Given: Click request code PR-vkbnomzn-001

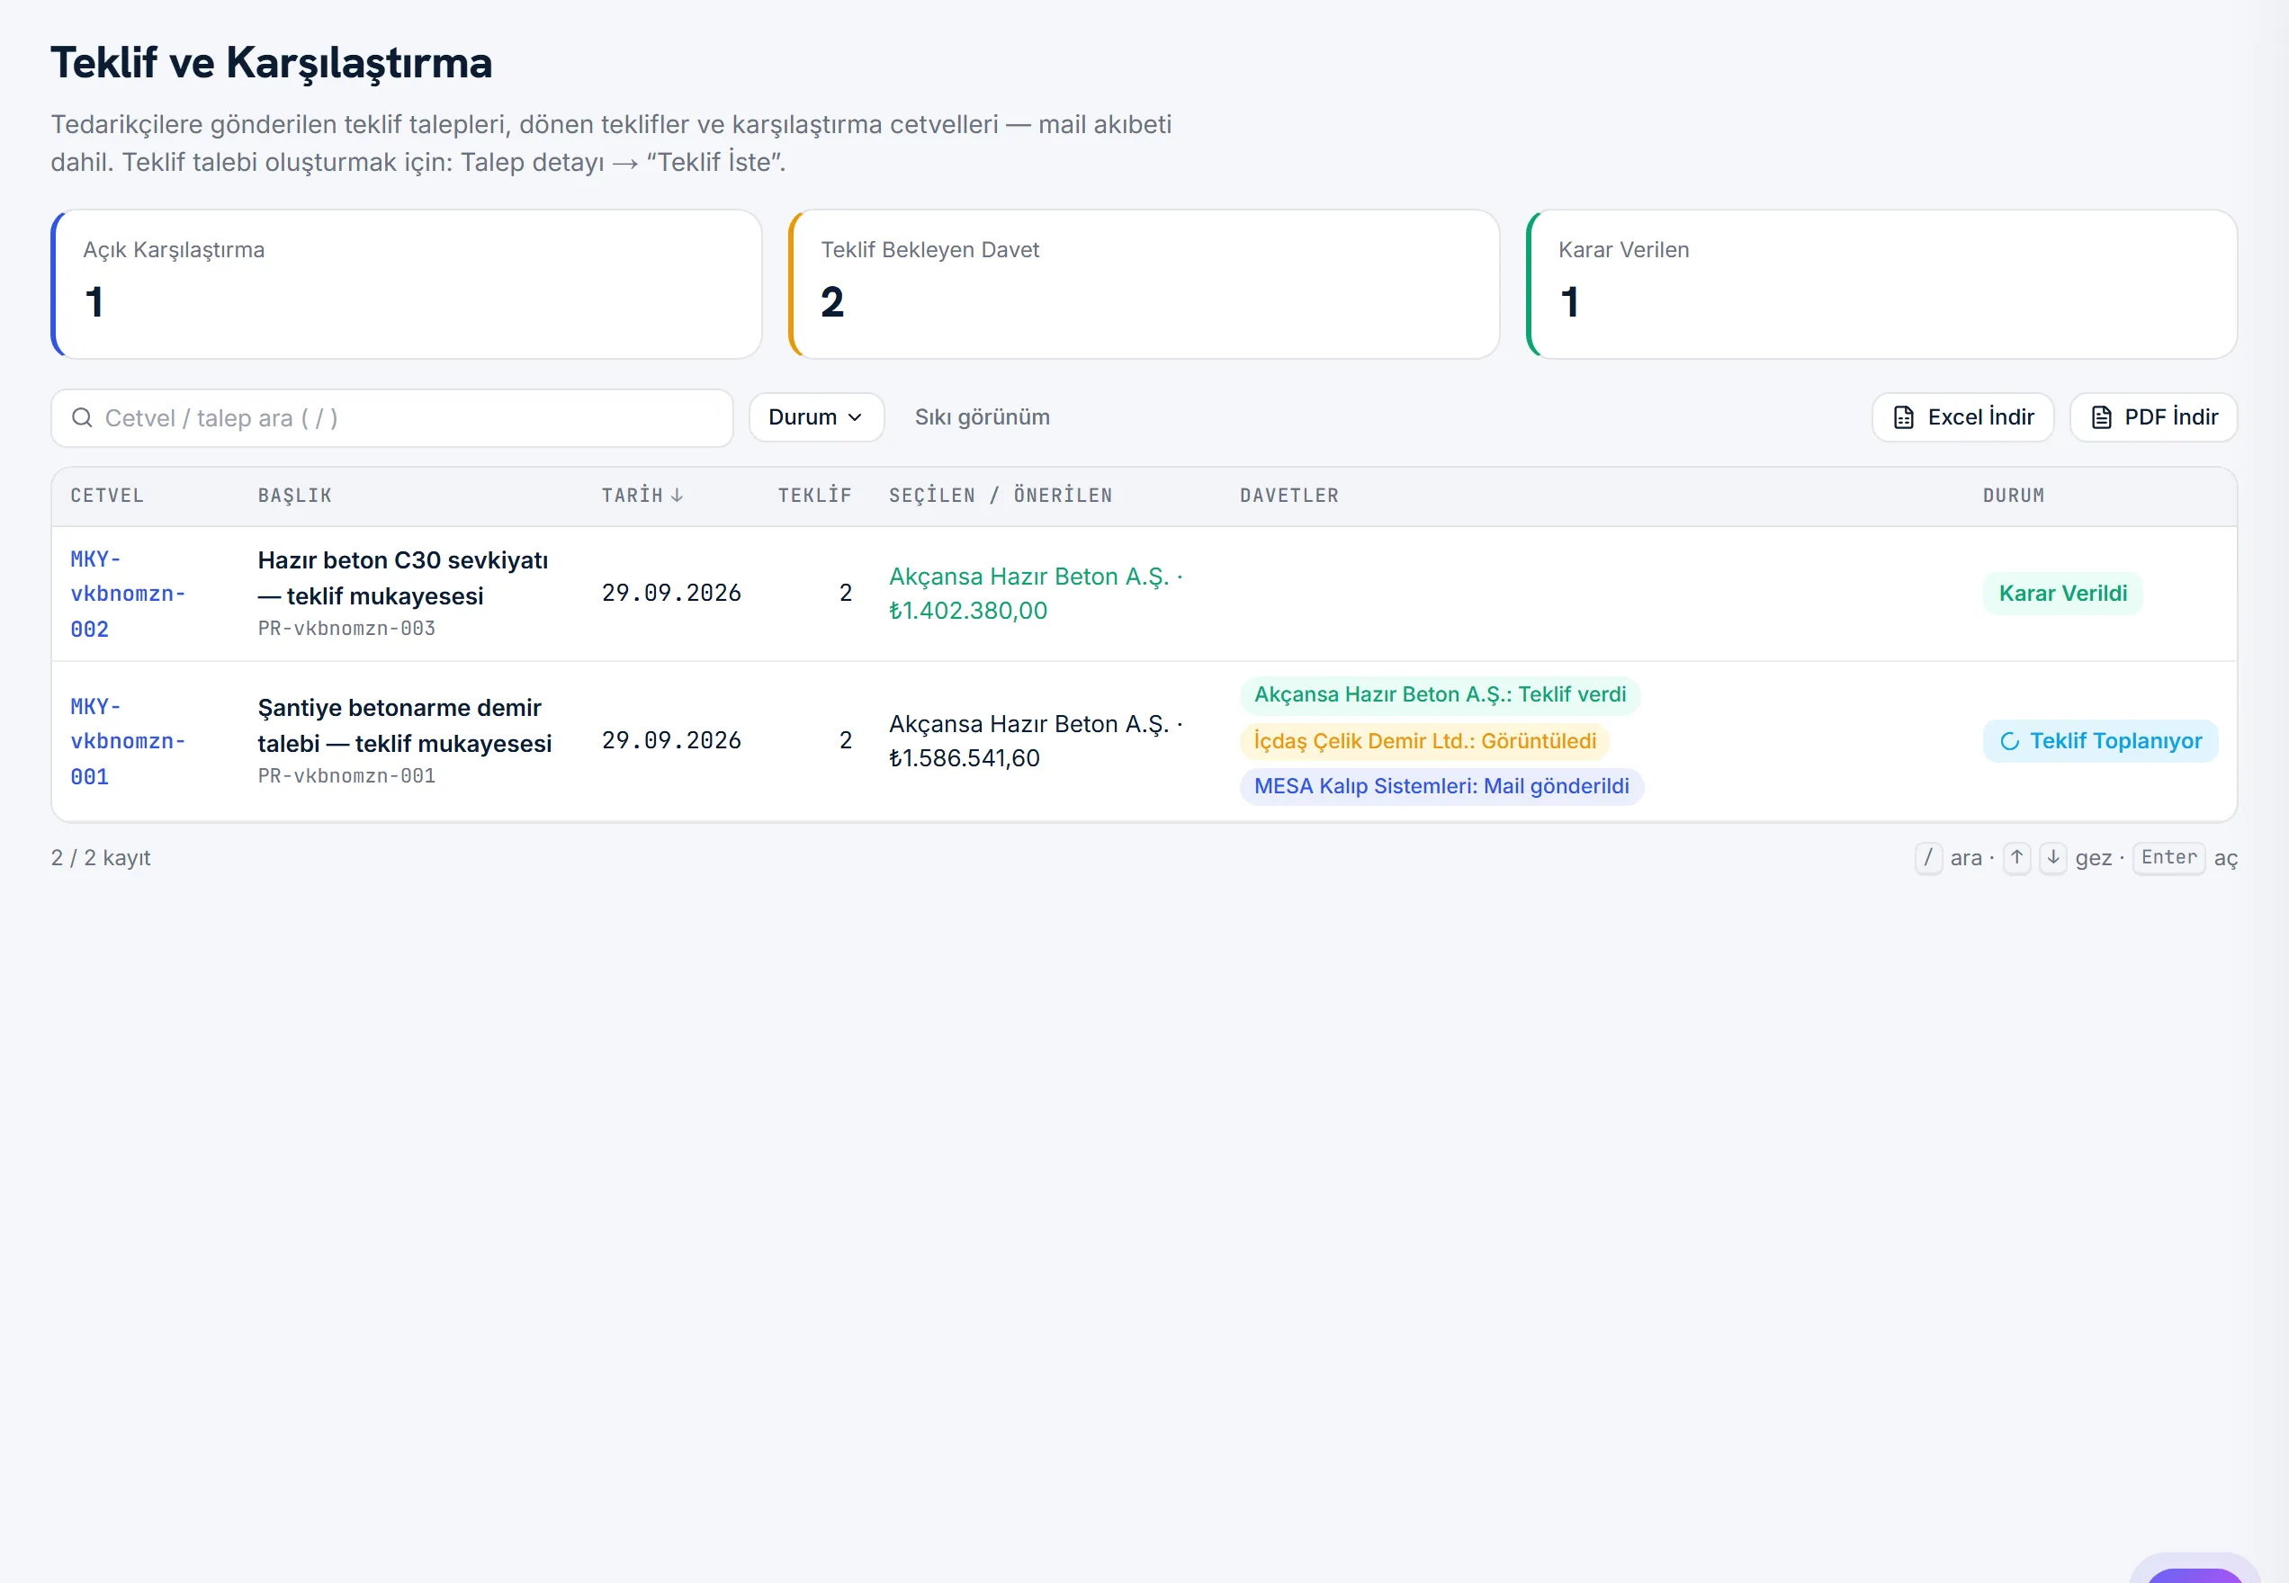Looking at the screenshot, I should (x=346, y=775).
